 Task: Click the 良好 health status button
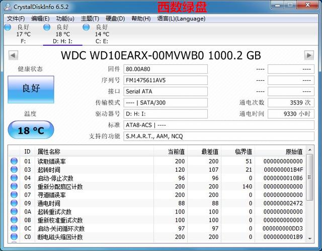click(31, 89)
